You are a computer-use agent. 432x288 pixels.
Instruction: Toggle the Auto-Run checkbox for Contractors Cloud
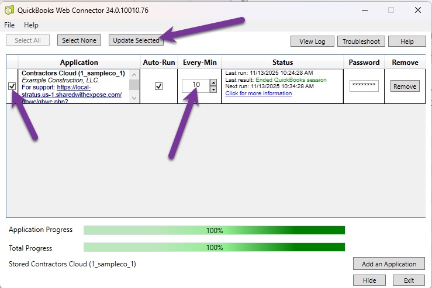(158, 86)
